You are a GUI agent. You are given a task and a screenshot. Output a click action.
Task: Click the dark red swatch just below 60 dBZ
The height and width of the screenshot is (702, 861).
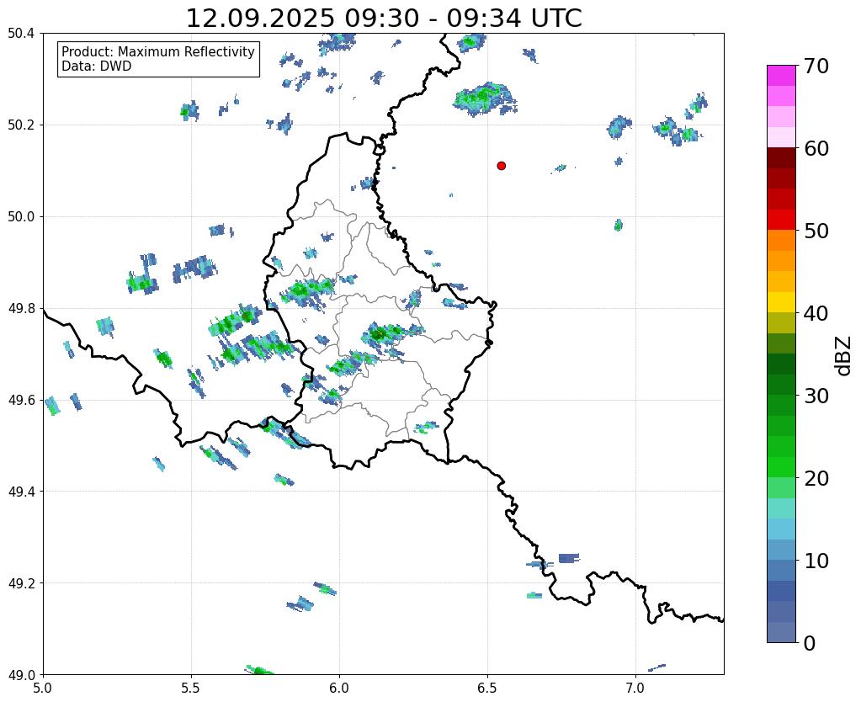[x=781, y=157]
